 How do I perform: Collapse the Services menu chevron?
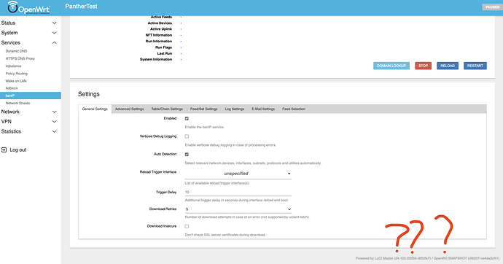[x=54, y=43]
